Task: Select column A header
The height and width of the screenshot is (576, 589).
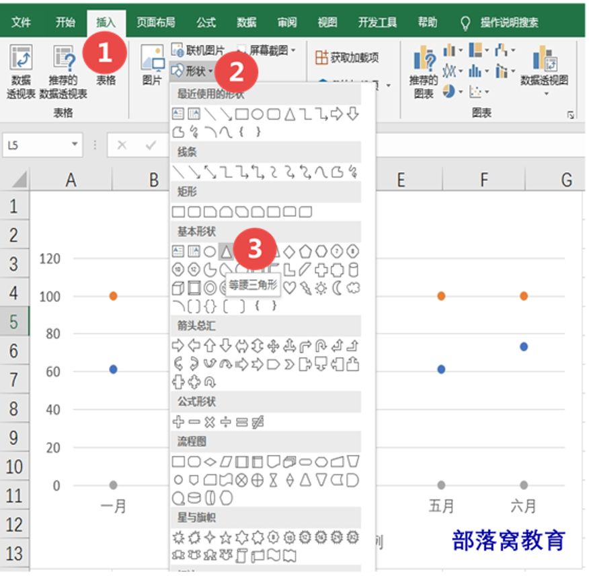Action: [x=71, y=180]
